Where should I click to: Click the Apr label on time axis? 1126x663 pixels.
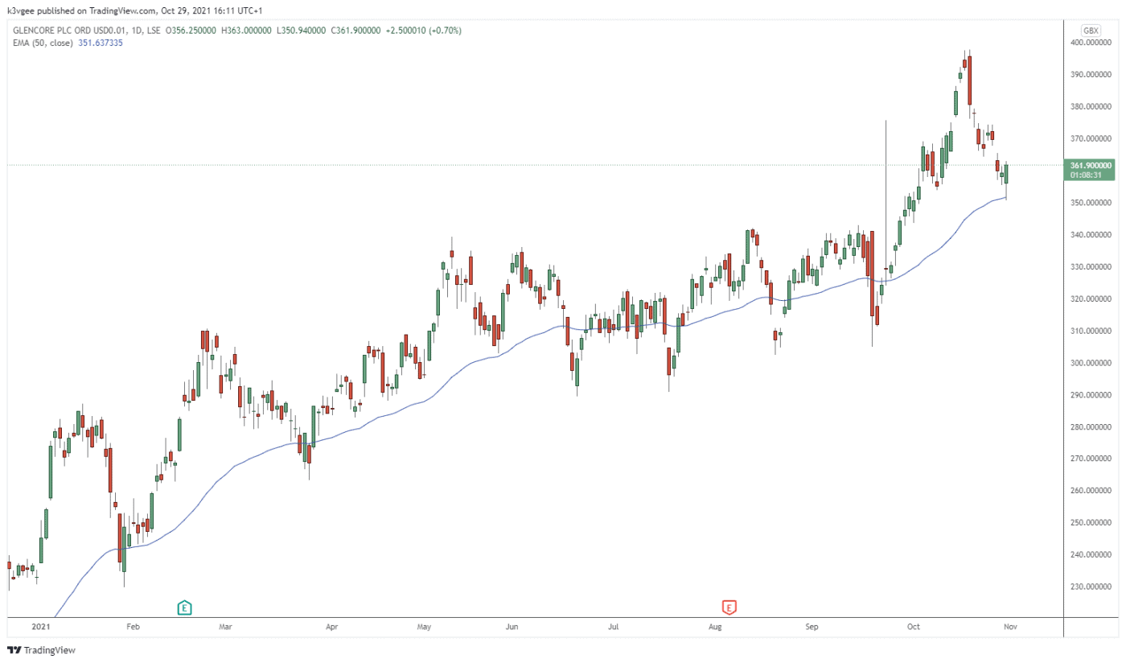click(x=330, y=625)
